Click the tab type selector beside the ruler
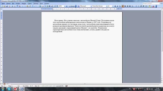This screenshot has height=91, width=163. [x=1, y=9]
